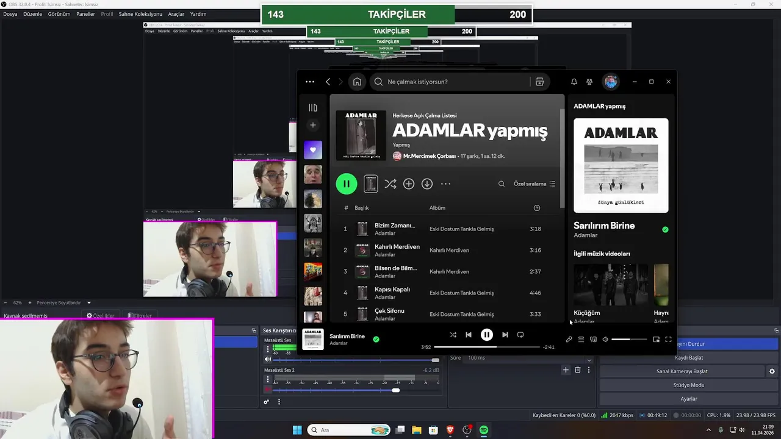This screenshot has width=781, height=439.
Task: Open OBS Düzenle menu
Action: pos(33,14)
